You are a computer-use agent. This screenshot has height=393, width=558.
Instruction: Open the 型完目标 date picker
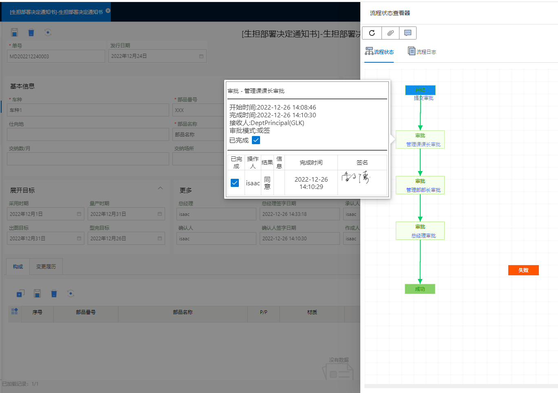(x=160, y=238)
